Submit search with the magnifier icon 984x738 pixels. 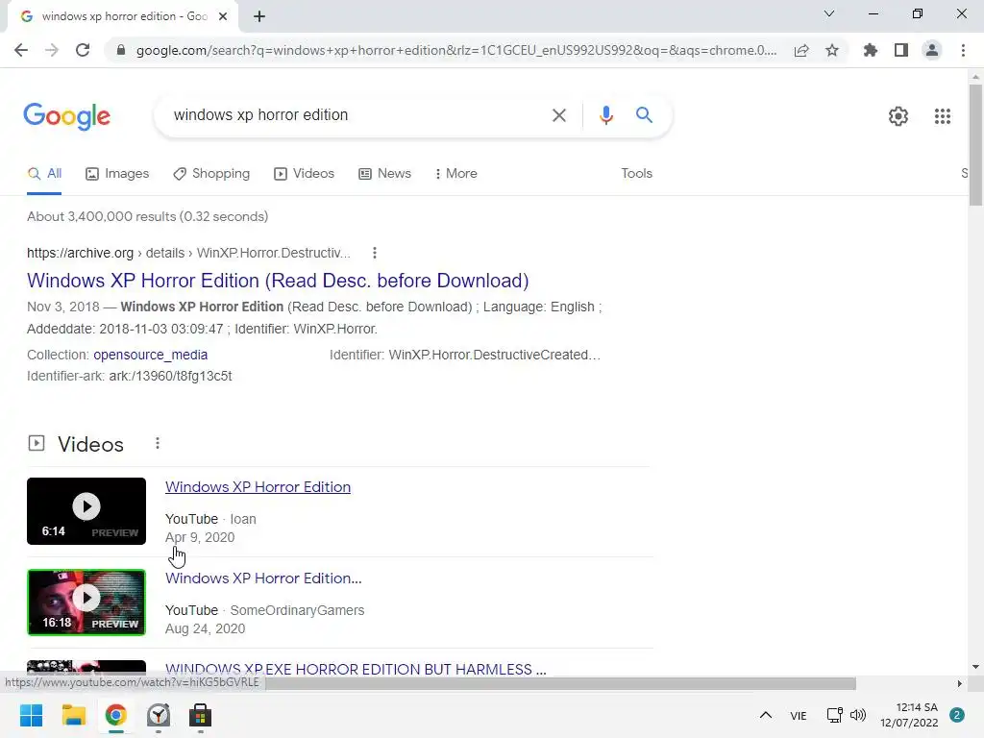coord(644,115)
